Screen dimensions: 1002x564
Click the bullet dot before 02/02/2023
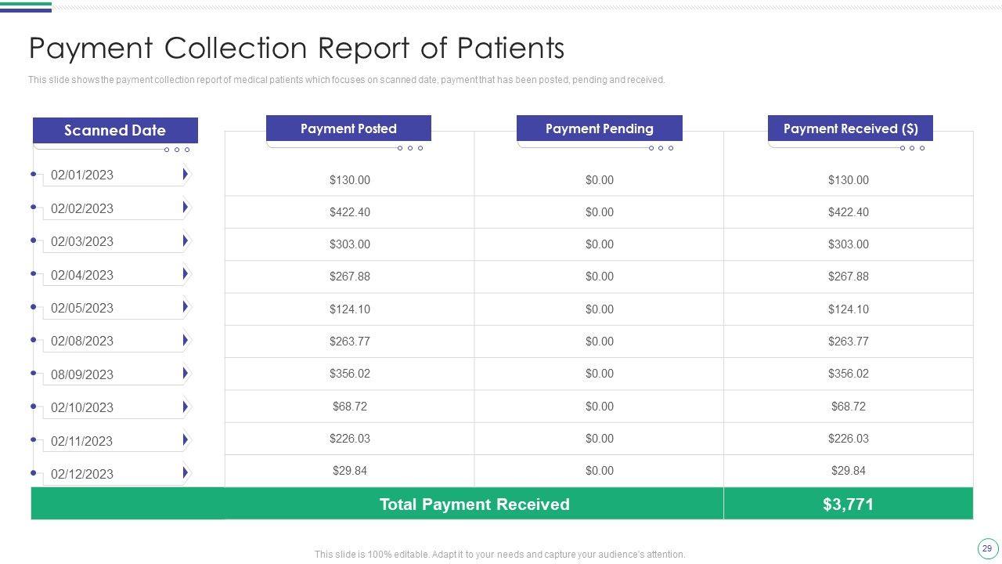click(x=34, y=208)
